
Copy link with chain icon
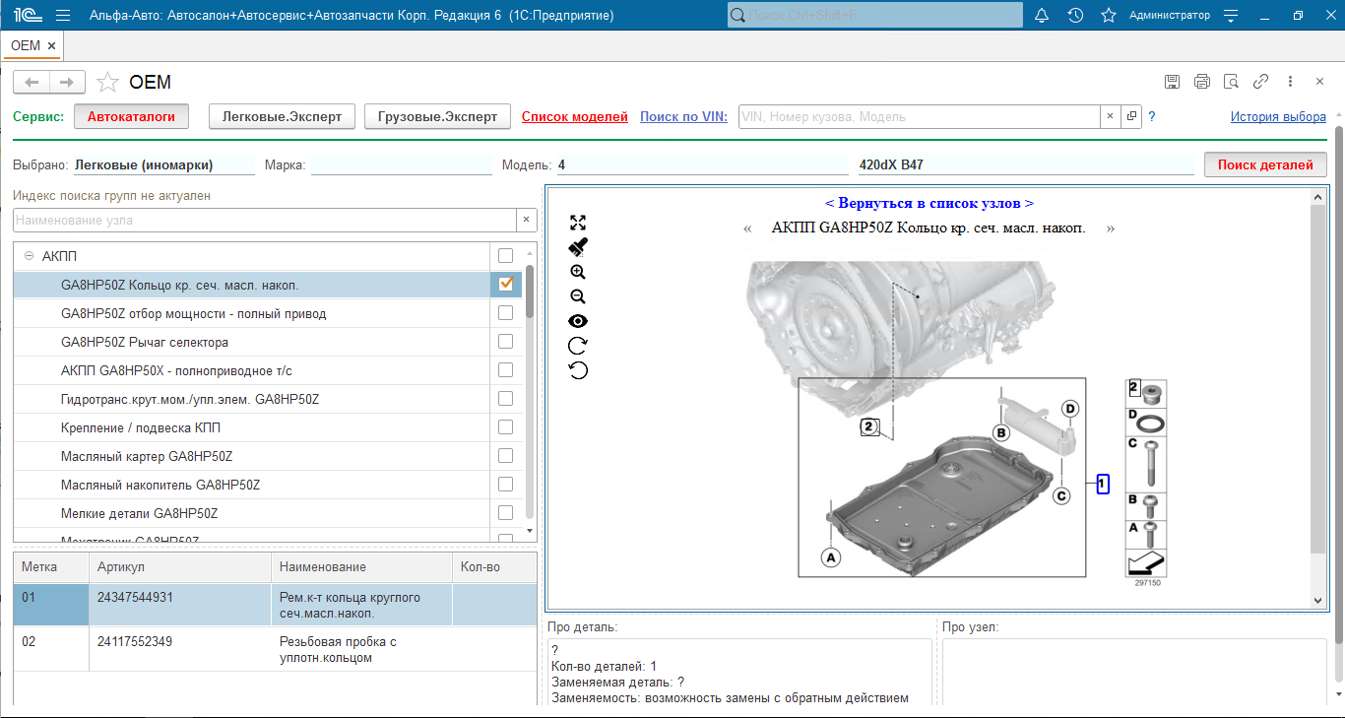pyautogui.click(x=1260, y=82)
